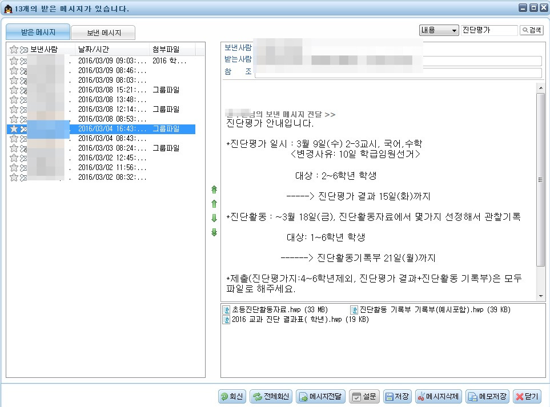The width and height of the screenshot is (550, 407).
Task: Toggle star on the 2016/03/09 08:03 message
Action: pyautogui.click(x=14, y=80)
